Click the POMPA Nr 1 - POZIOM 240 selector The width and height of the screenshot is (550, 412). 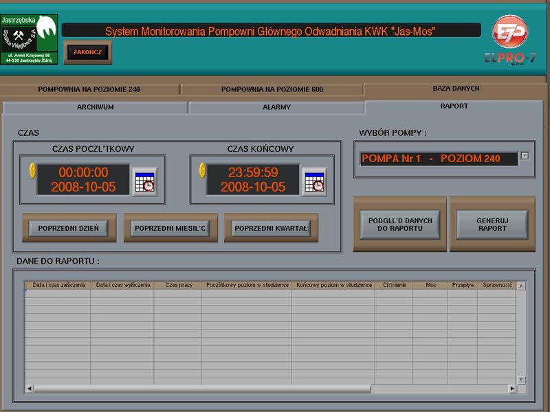point(439,159)
